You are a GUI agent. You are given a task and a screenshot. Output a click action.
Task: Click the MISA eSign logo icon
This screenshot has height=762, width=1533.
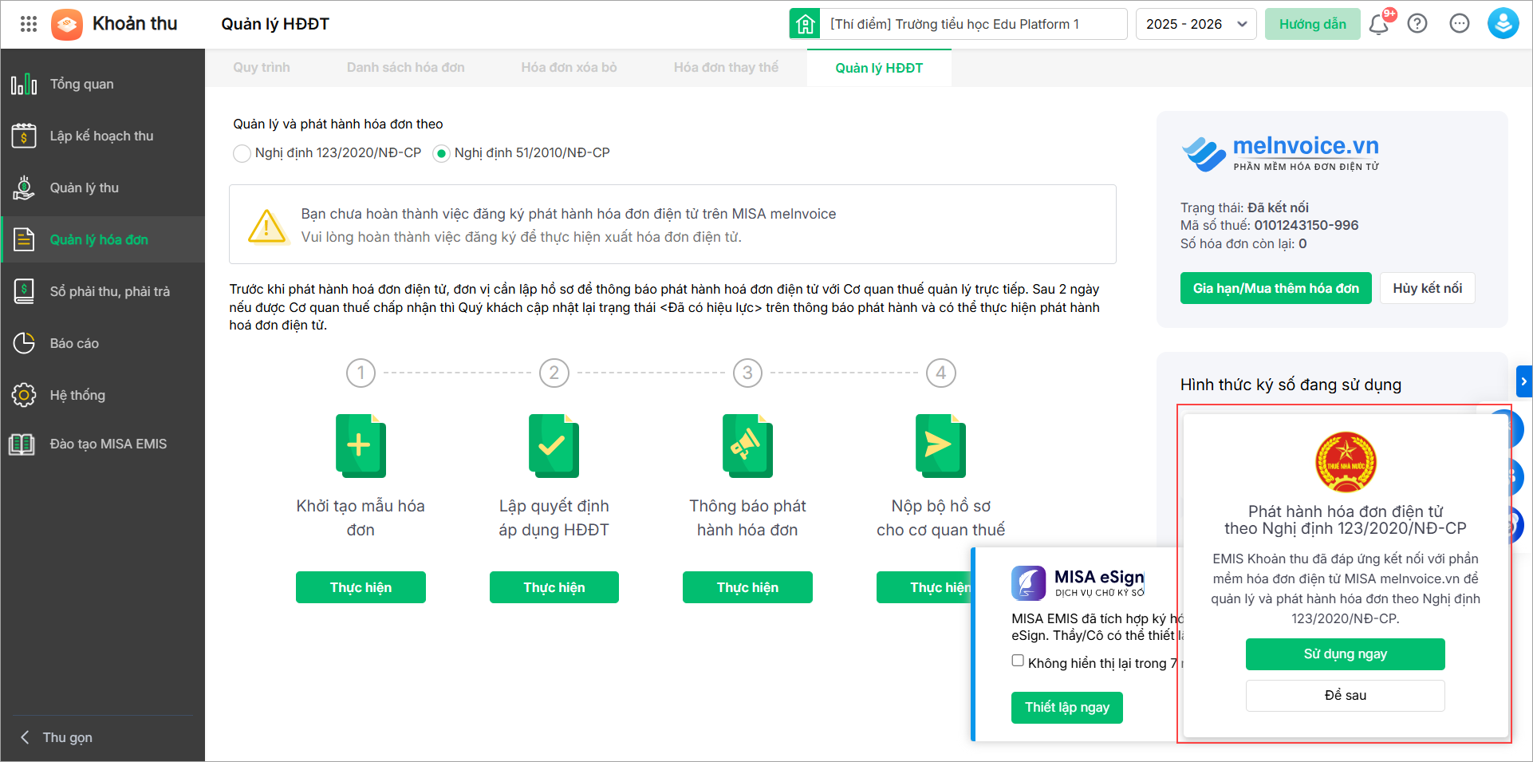click(1029, 583)
